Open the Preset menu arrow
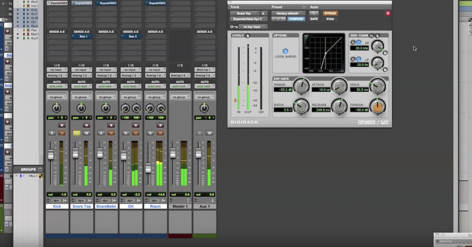Viewport: 472px width, 247px height. [304, 7]
